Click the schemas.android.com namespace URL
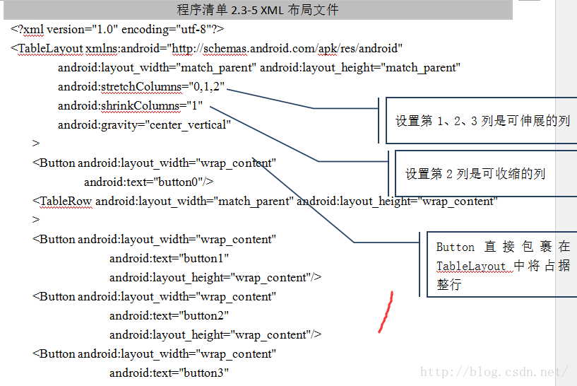 (x=287, y=49)
